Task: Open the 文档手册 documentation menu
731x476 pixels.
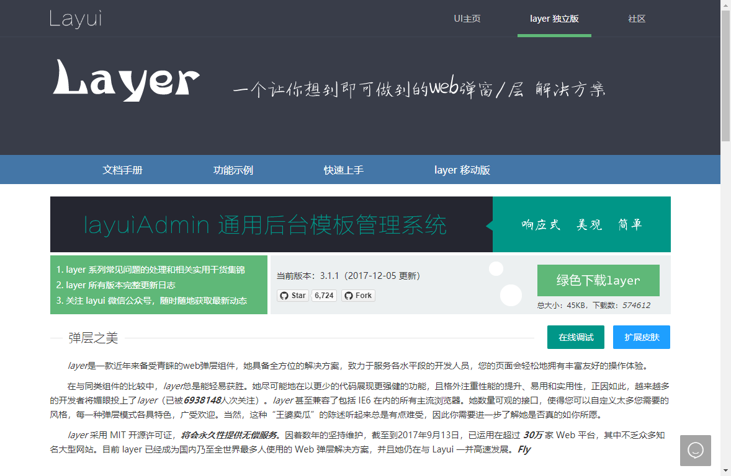Action: tap(122, 170)
